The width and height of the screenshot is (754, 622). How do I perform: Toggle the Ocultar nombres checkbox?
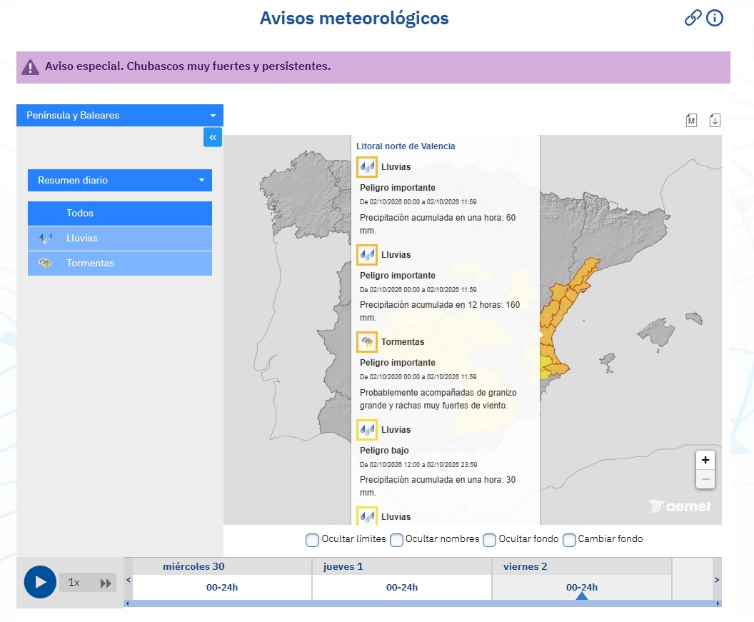pos(396,540)
